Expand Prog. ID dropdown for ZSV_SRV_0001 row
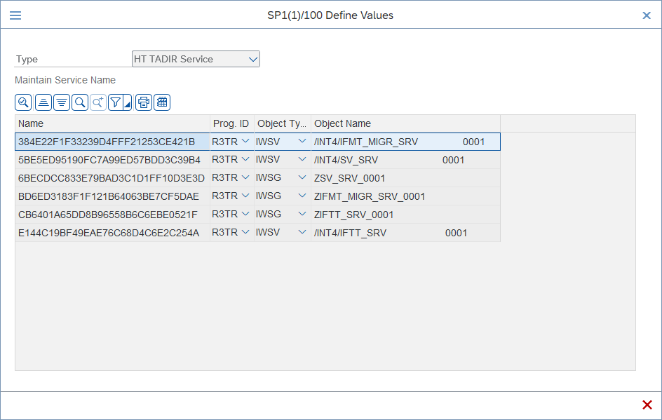 click(x=245, y=177)
